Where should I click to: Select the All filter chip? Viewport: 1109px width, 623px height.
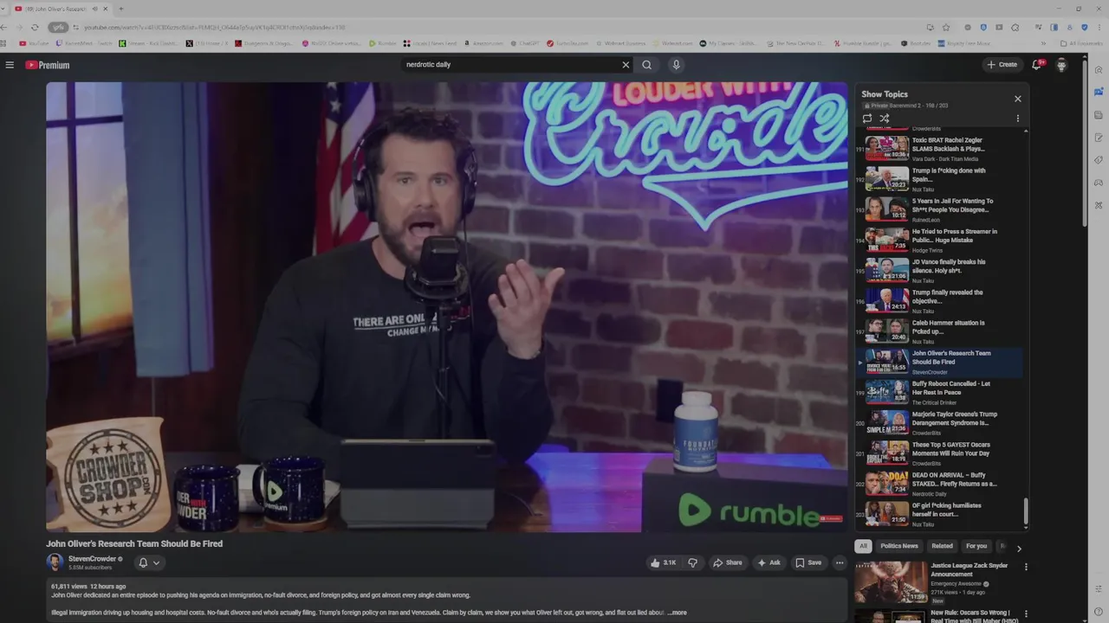863,546
